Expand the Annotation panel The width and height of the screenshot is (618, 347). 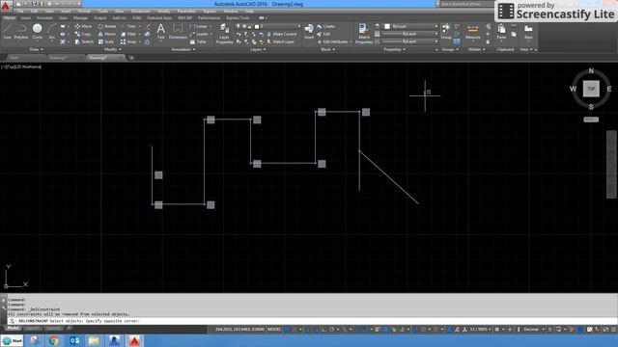tap(183, 49)
